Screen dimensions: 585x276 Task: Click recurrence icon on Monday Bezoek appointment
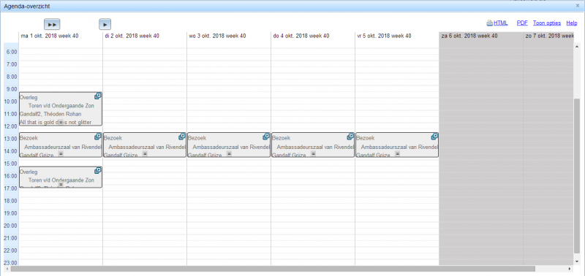[x=98, y=137]
